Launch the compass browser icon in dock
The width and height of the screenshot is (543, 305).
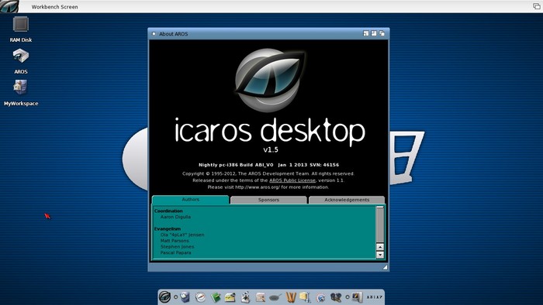200,297
